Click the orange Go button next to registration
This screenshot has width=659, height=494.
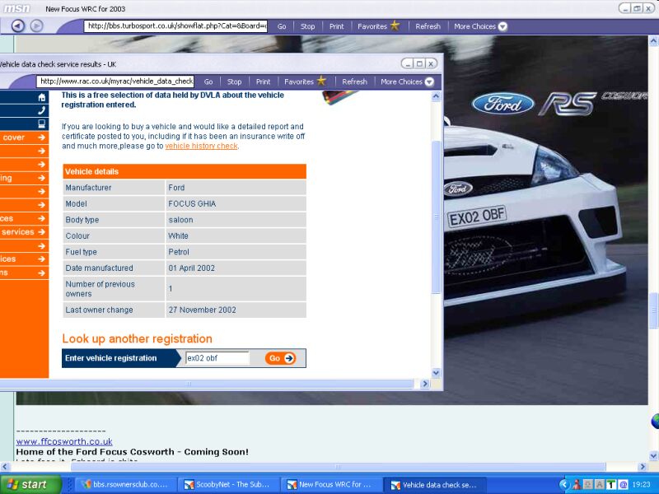[280, 358]
